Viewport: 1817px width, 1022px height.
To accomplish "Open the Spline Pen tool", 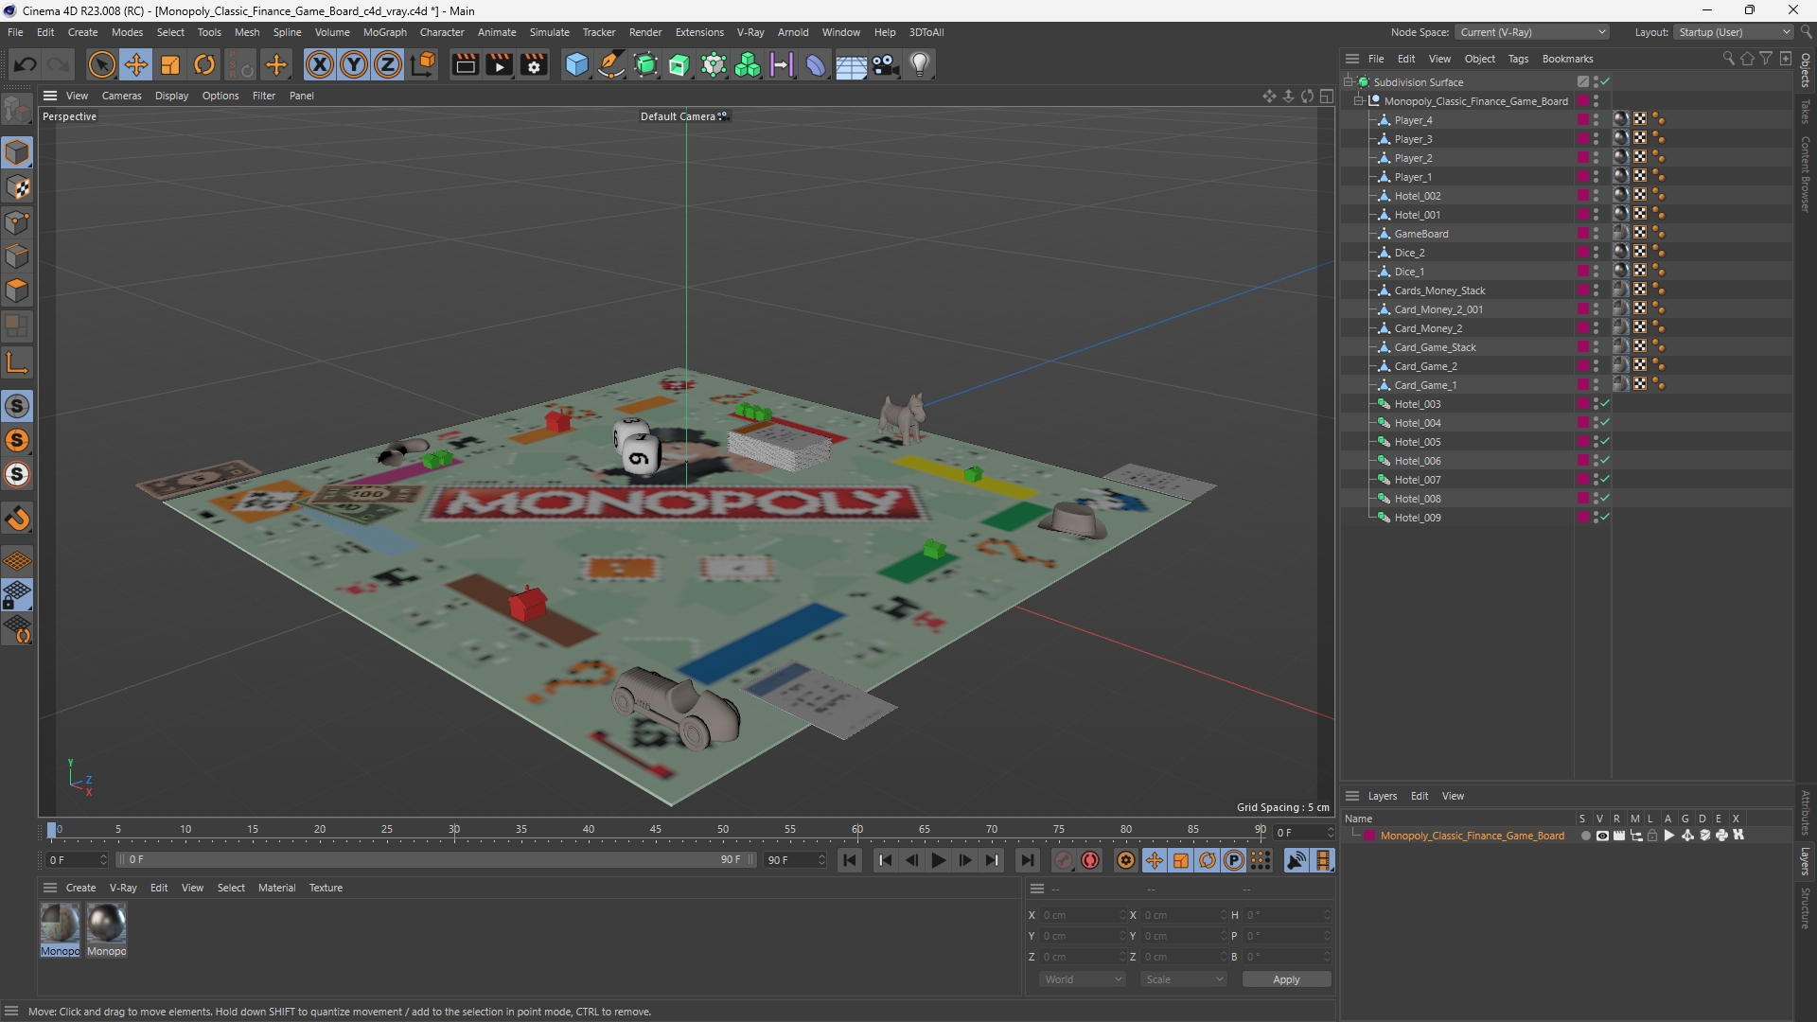I will coord(611,64).
